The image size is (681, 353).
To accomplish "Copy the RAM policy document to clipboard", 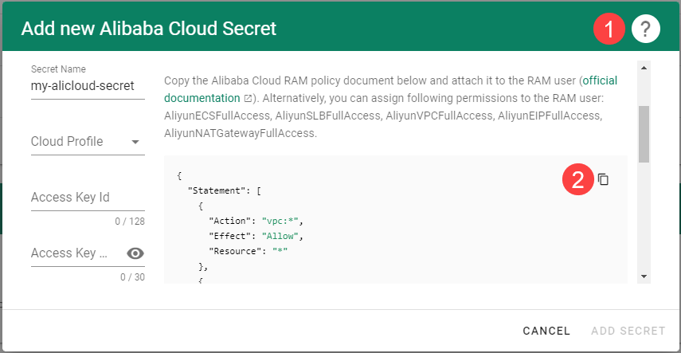I will pyautogui.click(x=603, y=179).
